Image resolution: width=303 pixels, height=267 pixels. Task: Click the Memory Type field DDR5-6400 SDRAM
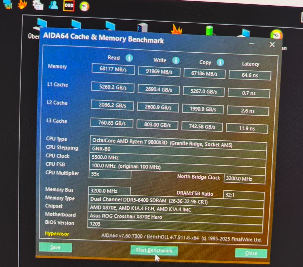click(176, 201)
